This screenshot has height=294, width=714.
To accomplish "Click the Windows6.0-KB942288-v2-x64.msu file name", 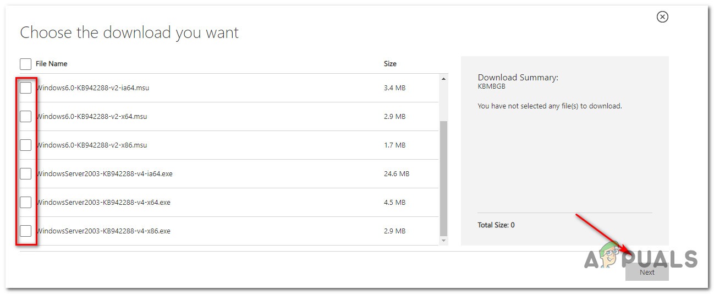I will coord(91,117).
